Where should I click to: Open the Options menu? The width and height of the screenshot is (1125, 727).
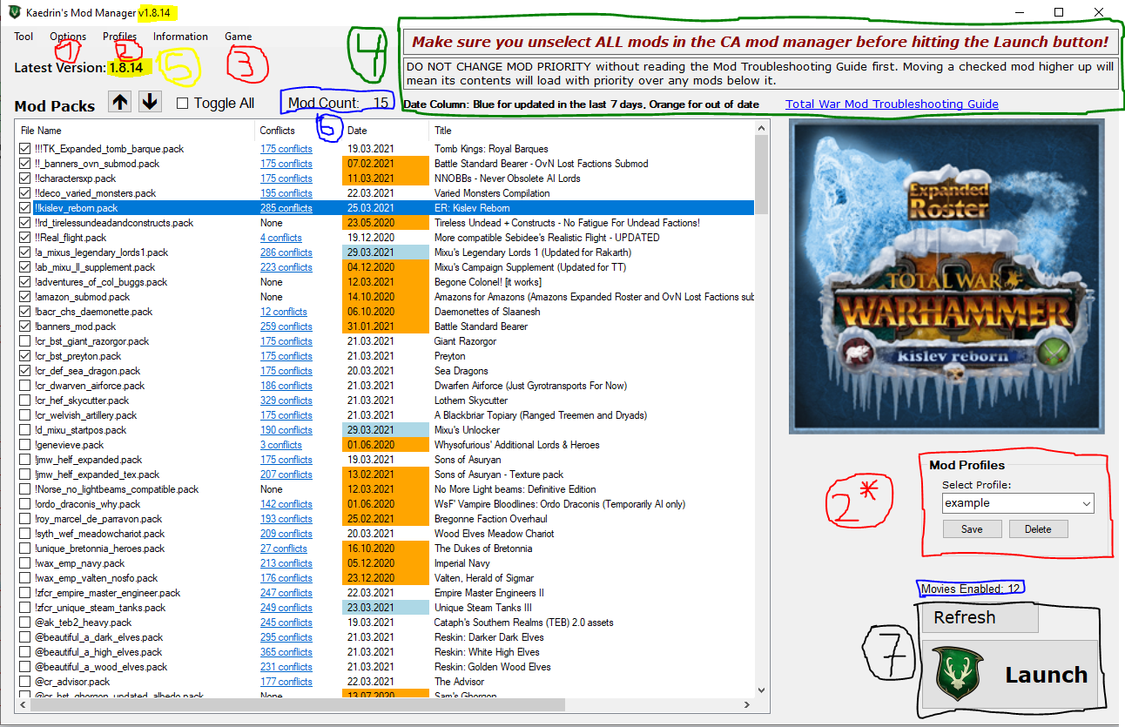[68, 37]
